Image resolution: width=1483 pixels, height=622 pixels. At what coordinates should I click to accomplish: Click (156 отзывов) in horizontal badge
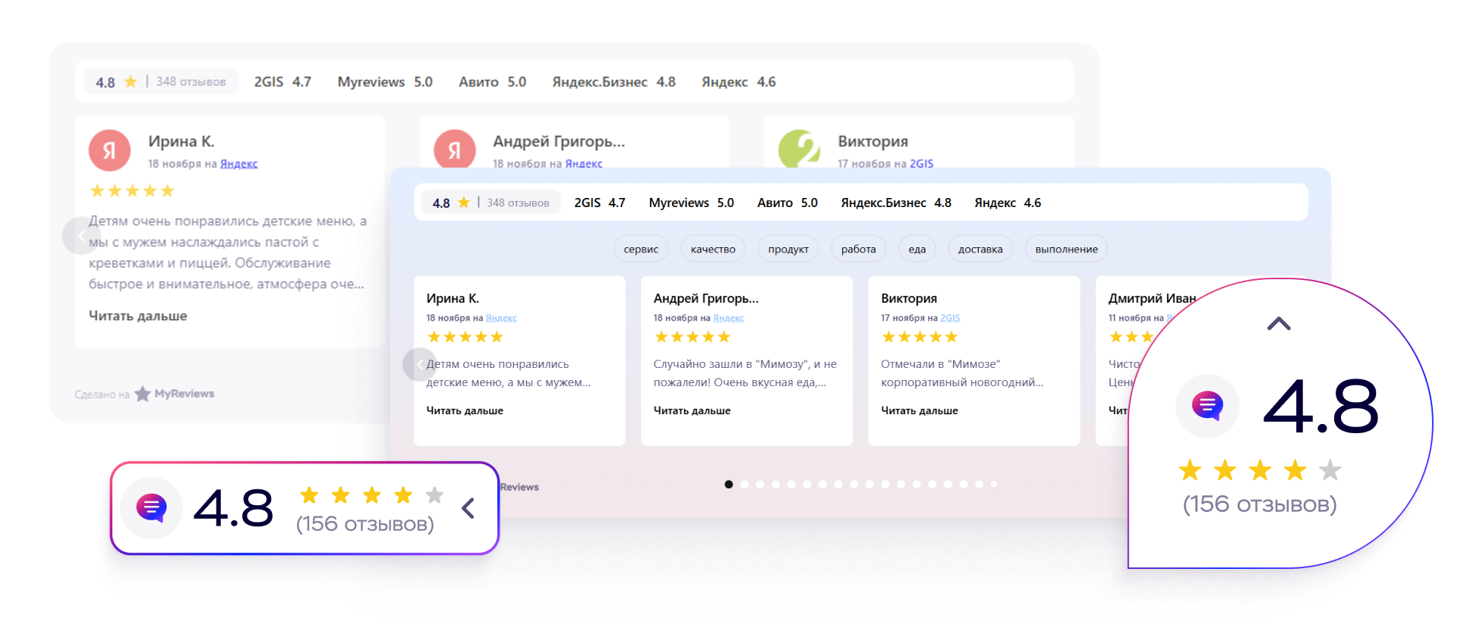pos(365,524)
